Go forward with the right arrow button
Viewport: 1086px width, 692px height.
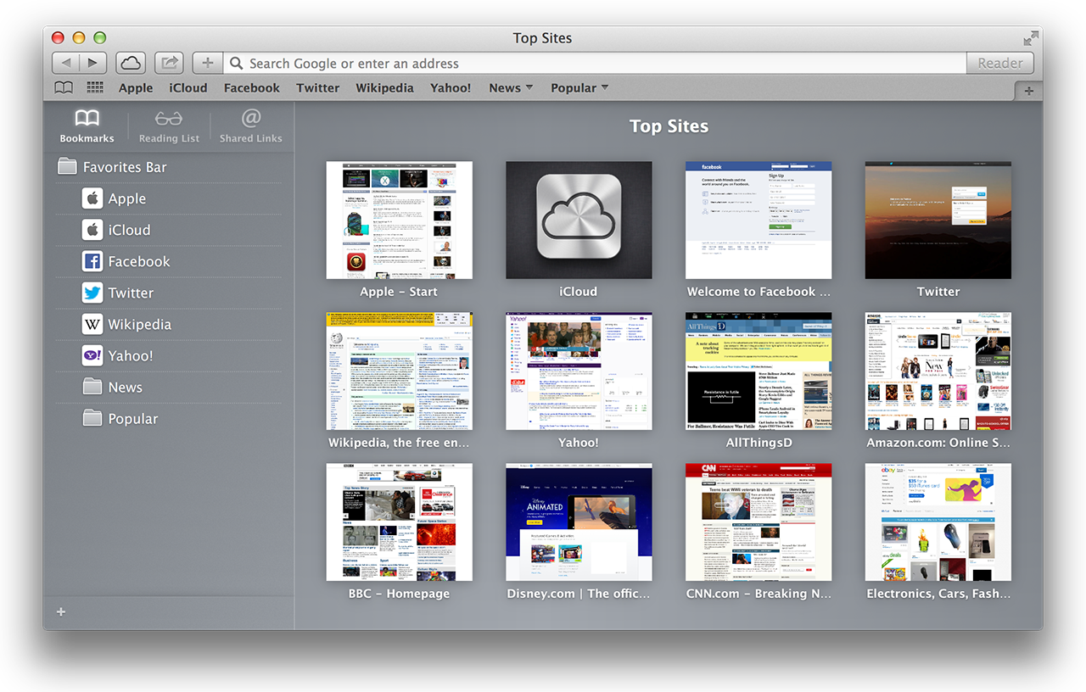tap(93, 63)
